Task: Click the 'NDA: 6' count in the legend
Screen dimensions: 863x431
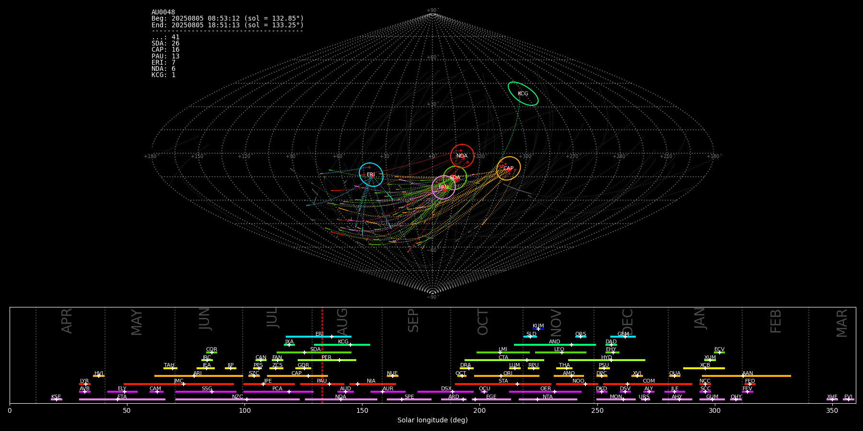Action: [163, 68]
